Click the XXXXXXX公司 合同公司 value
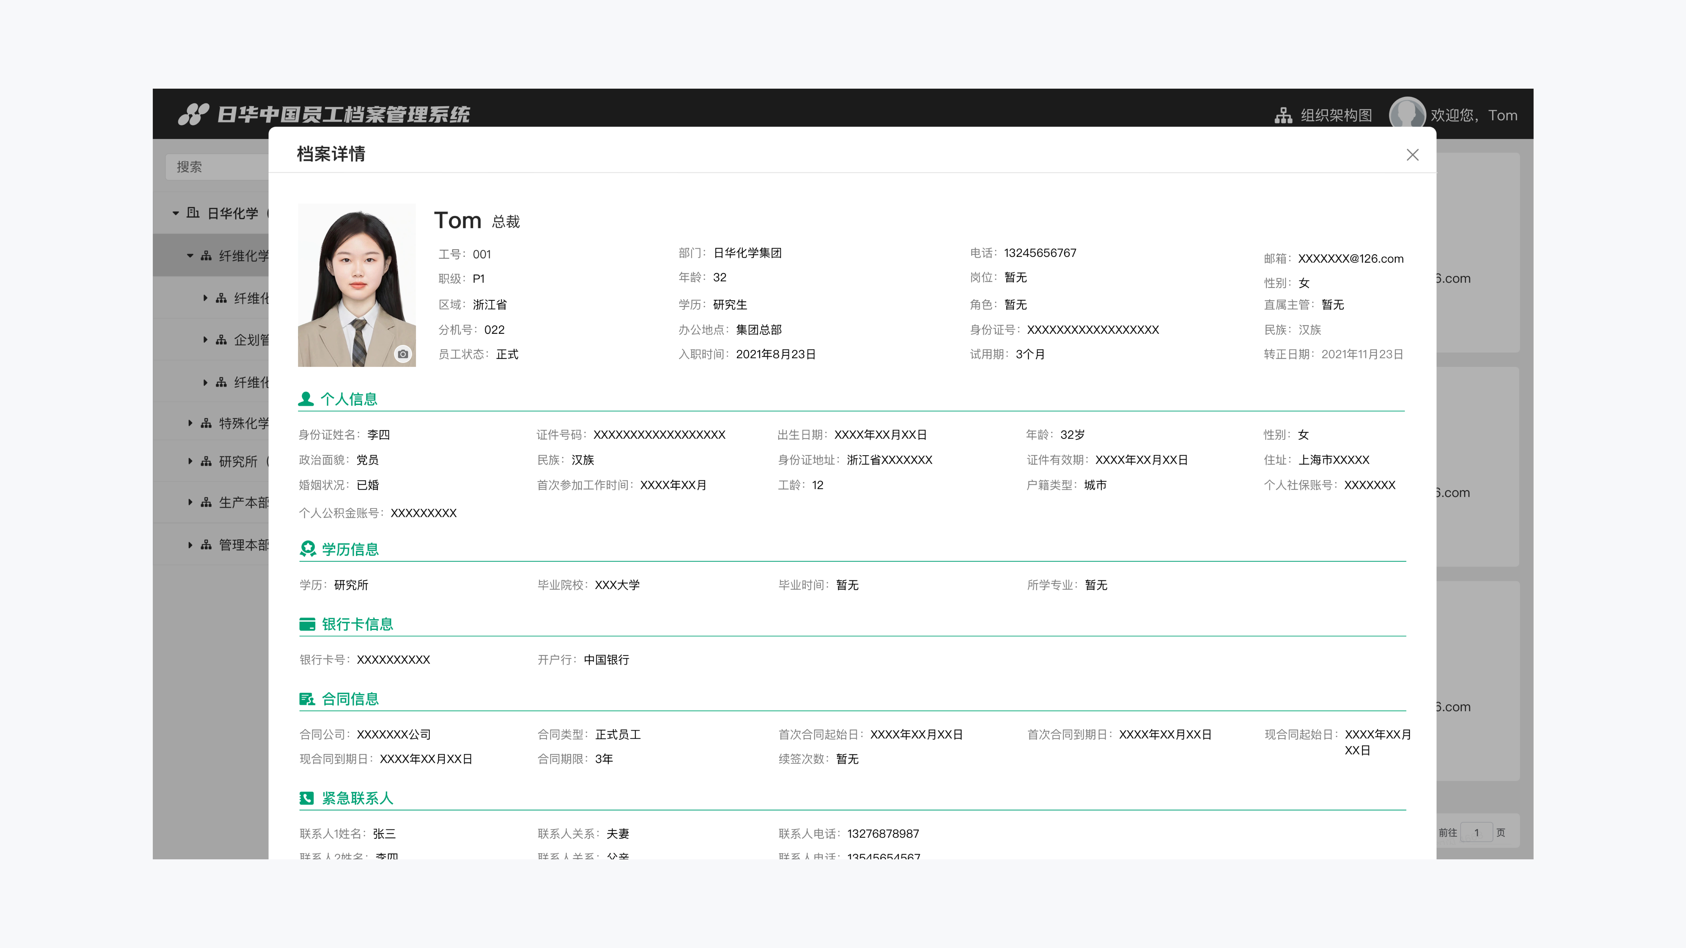This screenshot has height=948, width=1686. [x=394, y=735]
